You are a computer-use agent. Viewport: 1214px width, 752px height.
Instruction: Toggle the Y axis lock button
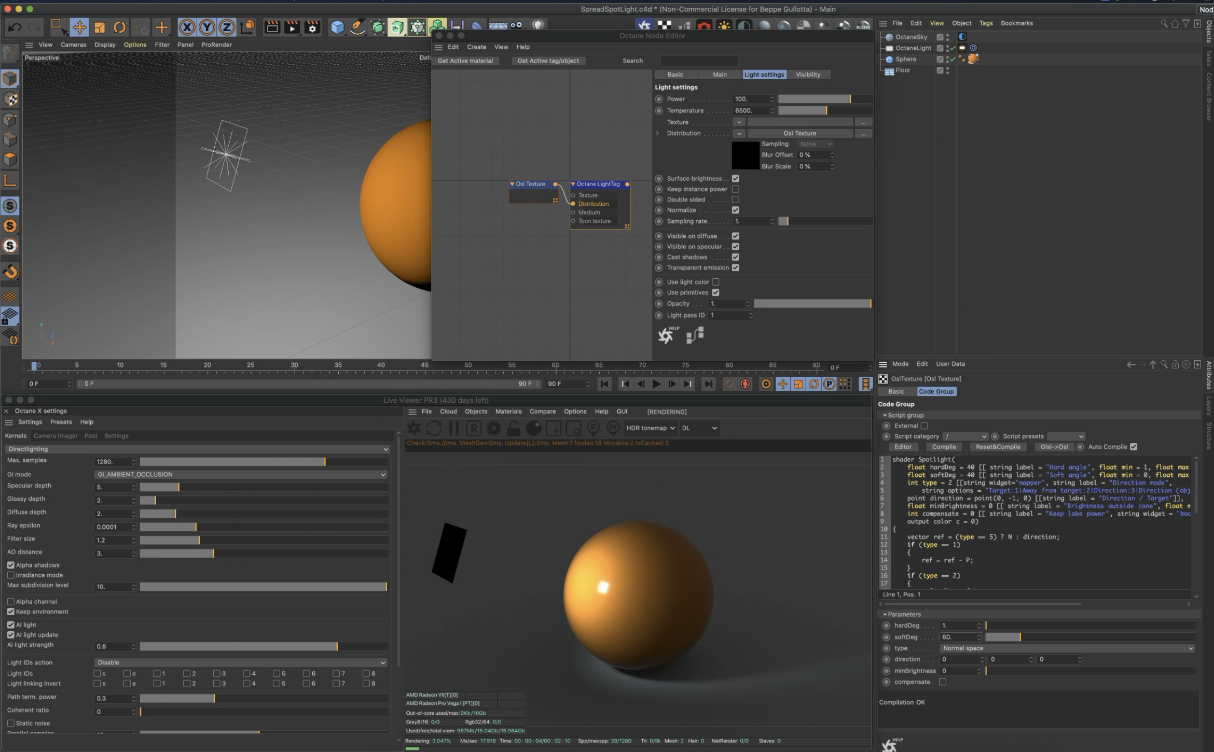click(207, 27)
